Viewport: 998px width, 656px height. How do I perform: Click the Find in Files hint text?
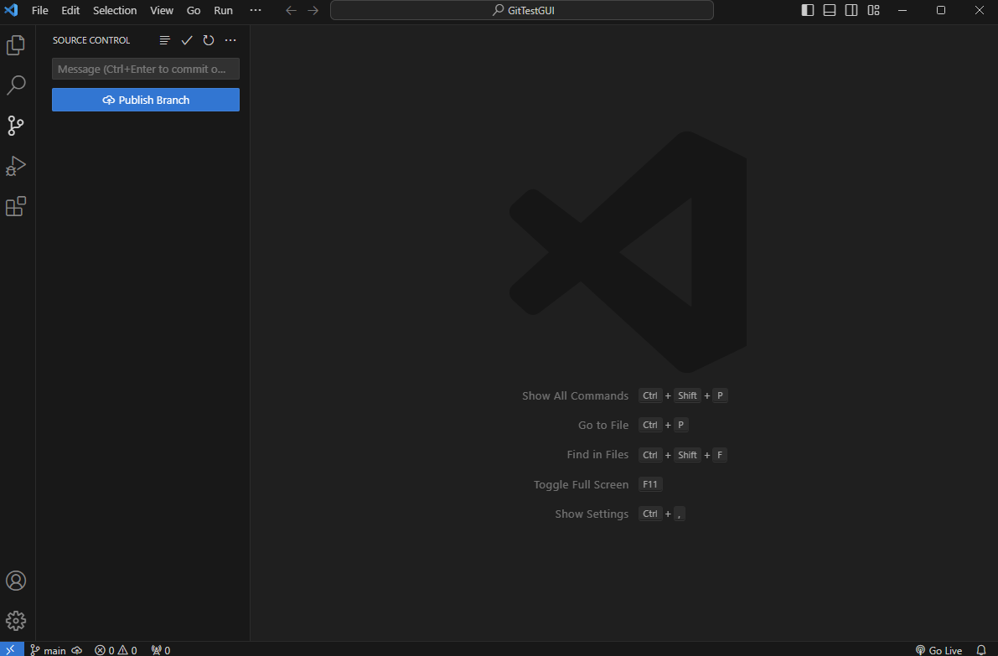tap(597, 454)
